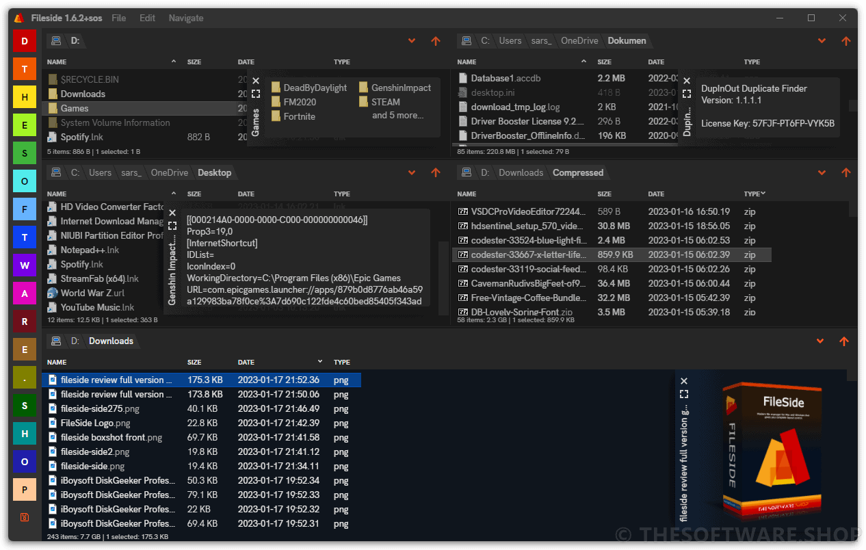Maximize the fileside review image preview
This screenshot has height=550, width=866.
(x=684, y=394)
